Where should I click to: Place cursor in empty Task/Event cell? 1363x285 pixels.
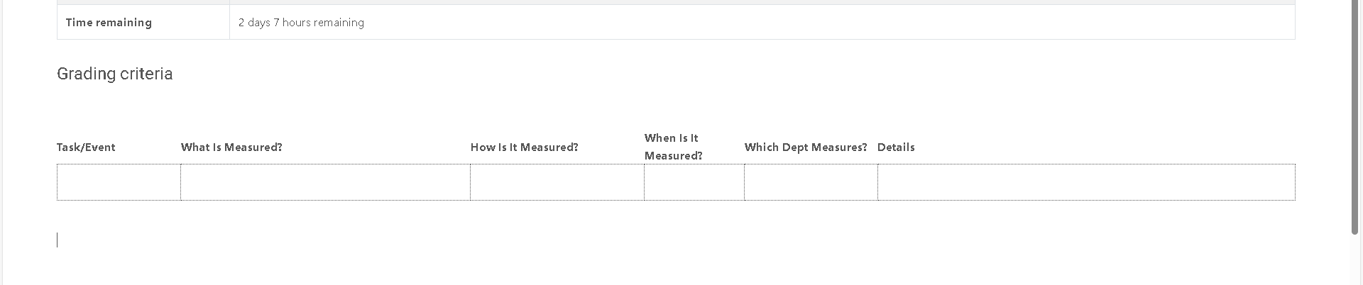pos(119,182)
